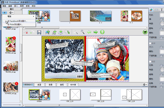
Task: Click the pages icon with green arrow
Action: pyautogui.click(x=67, y=32)
